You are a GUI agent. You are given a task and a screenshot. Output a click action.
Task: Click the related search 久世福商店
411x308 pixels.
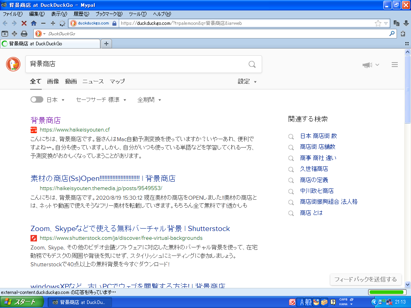pos(314,169)
